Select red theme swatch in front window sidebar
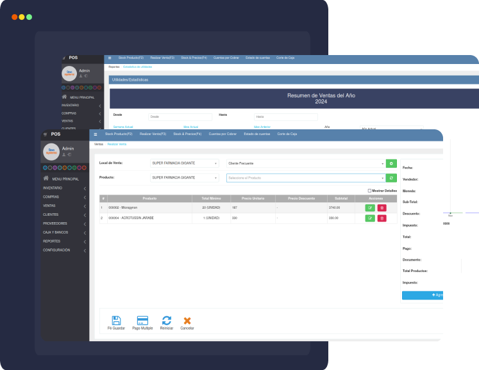Image resolution: width=479 pixels, height=370 pixels. 84,168
